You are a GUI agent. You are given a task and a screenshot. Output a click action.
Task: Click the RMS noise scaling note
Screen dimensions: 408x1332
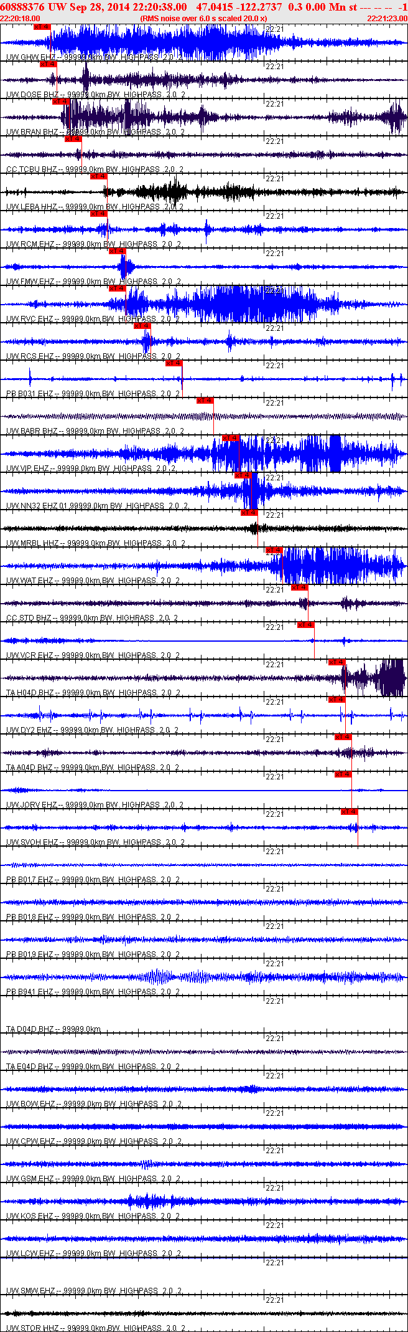[203, 19]
